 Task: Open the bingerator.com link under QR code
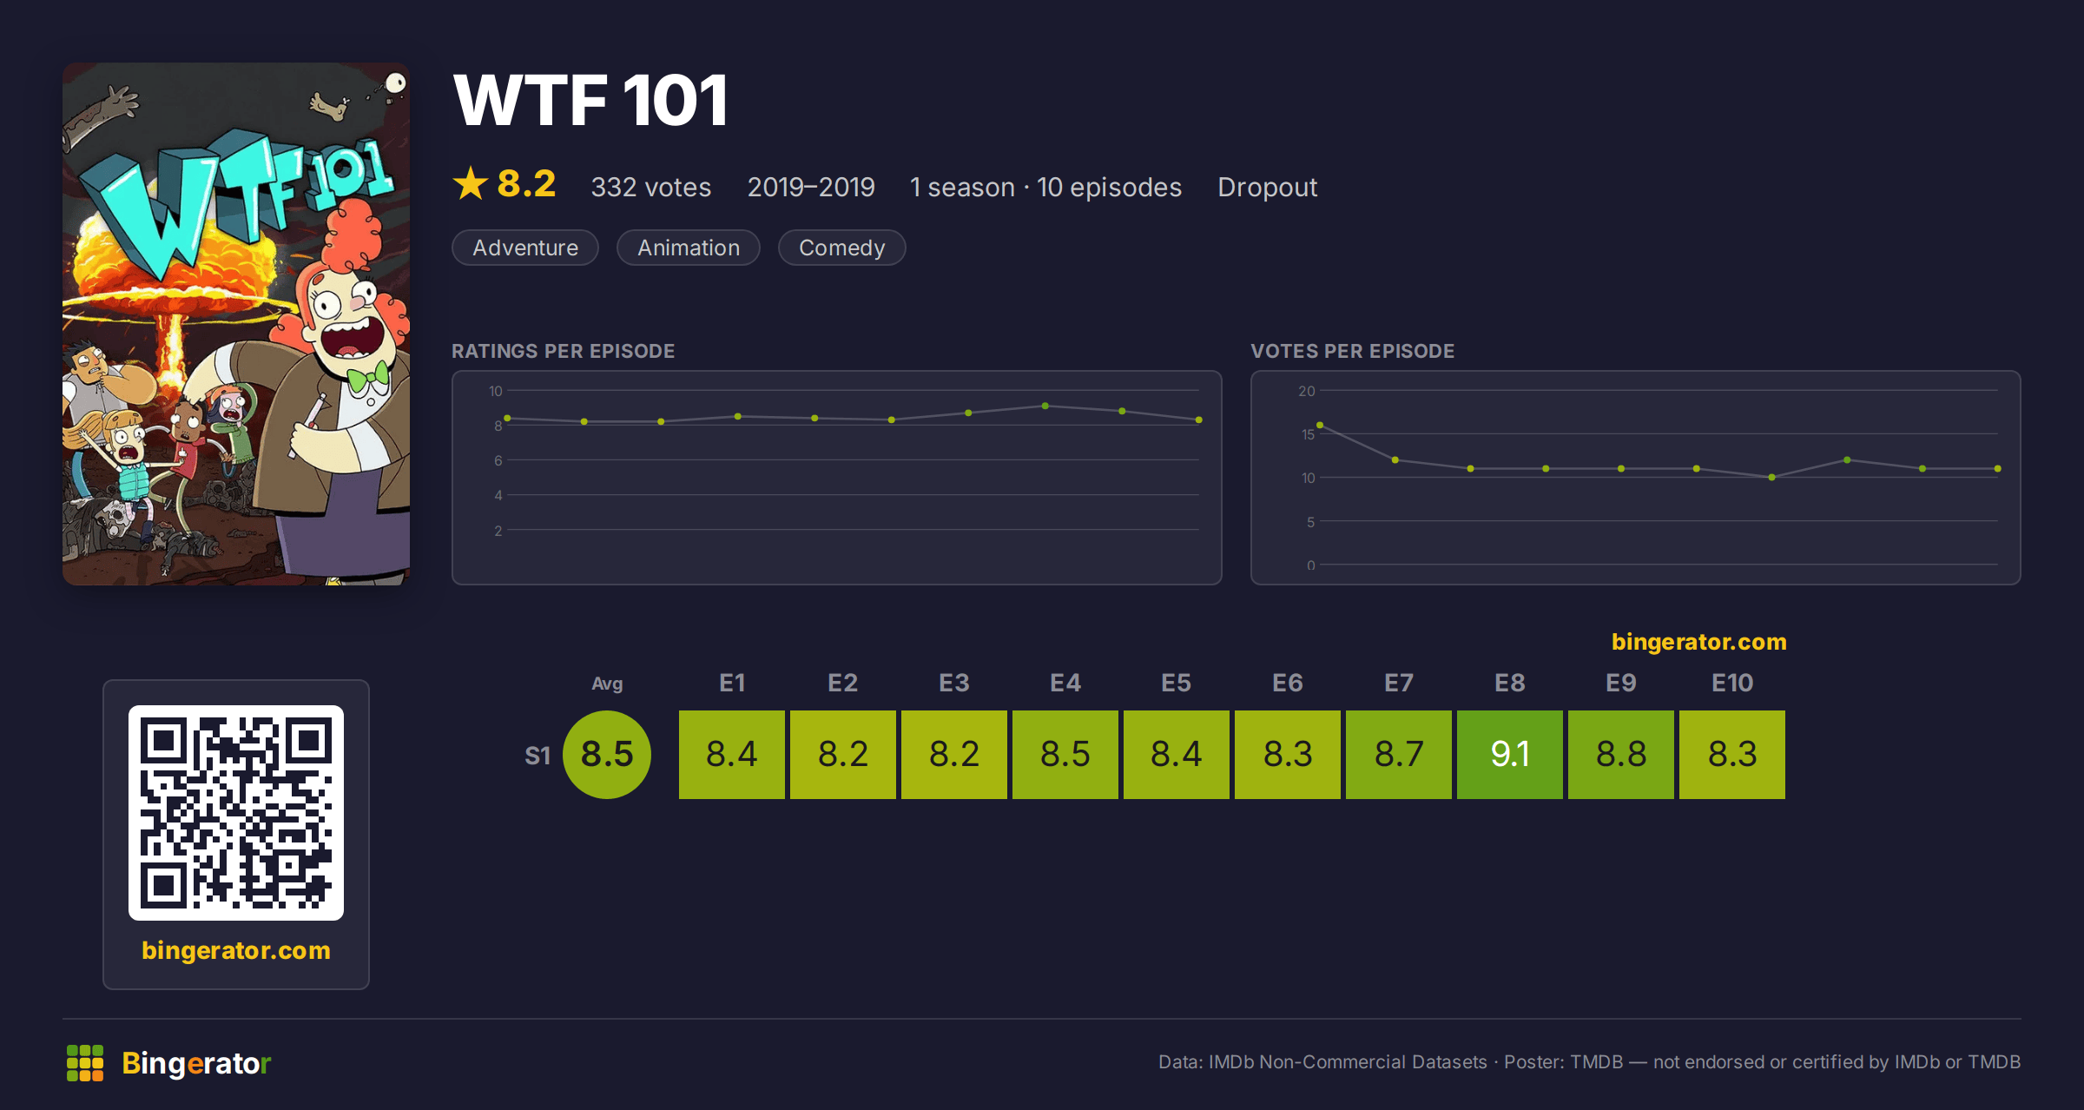pyautogui.click(x=236, y=950)
